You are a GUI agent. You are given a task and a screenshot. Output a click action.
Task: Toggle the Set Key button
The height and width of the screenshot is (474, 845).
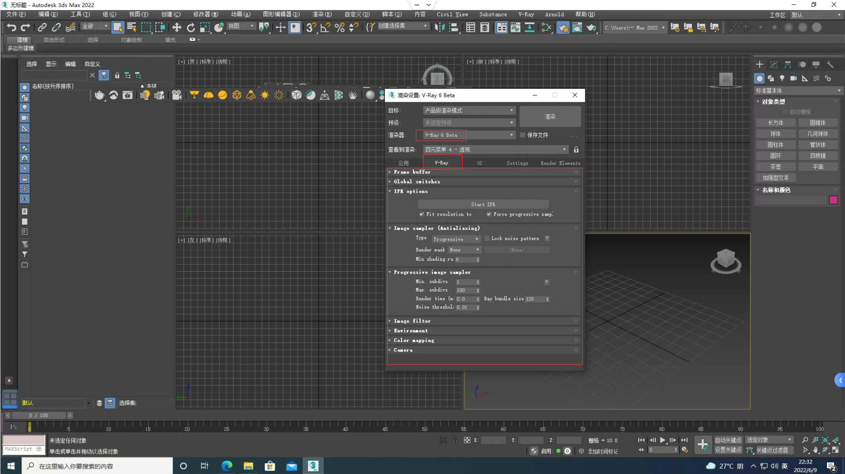728,450
